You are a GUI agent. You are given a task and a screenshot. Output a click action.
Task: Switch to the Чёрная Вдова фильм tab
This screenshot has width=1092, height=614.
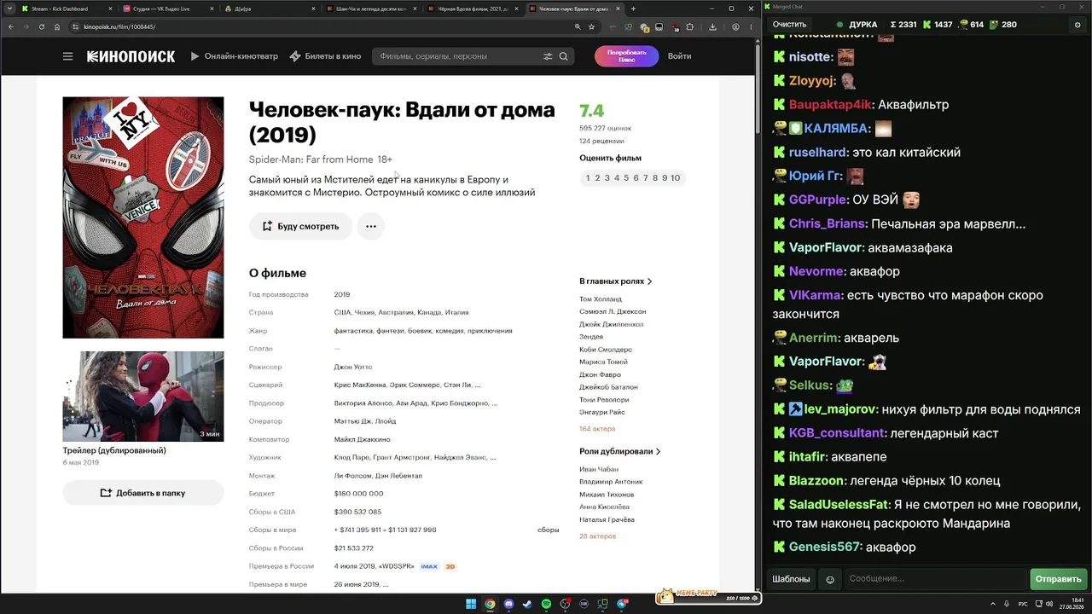[473, 9]
